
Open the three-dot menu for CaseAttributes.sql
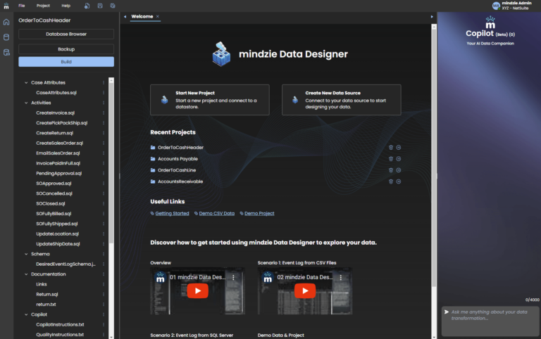coord(104,93)
